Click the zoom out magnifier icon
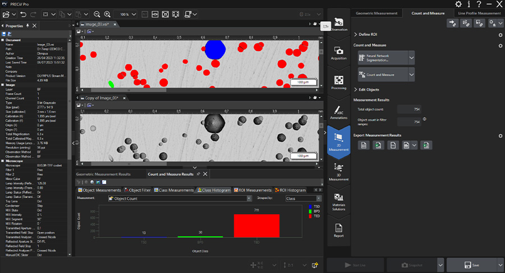505x273 pixels. (x=98, y=14)
